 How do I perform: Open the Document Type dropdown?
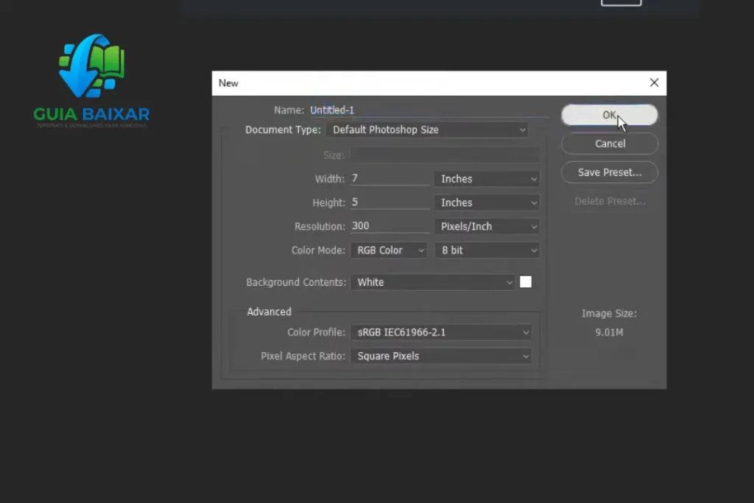coord(427,130)
